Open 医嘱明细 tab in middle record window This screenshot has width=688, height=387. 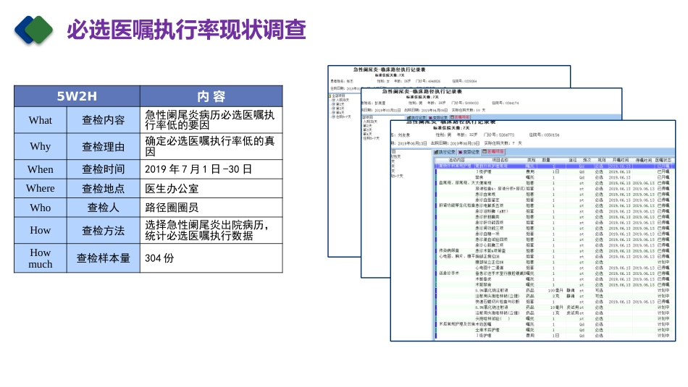tap(459, 117)
